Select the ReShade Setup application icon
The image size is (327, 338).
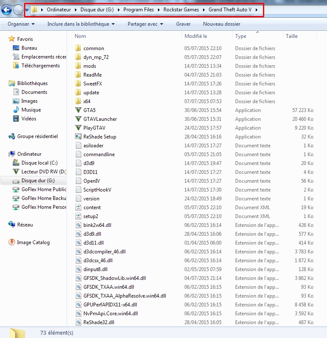point(78,136)
